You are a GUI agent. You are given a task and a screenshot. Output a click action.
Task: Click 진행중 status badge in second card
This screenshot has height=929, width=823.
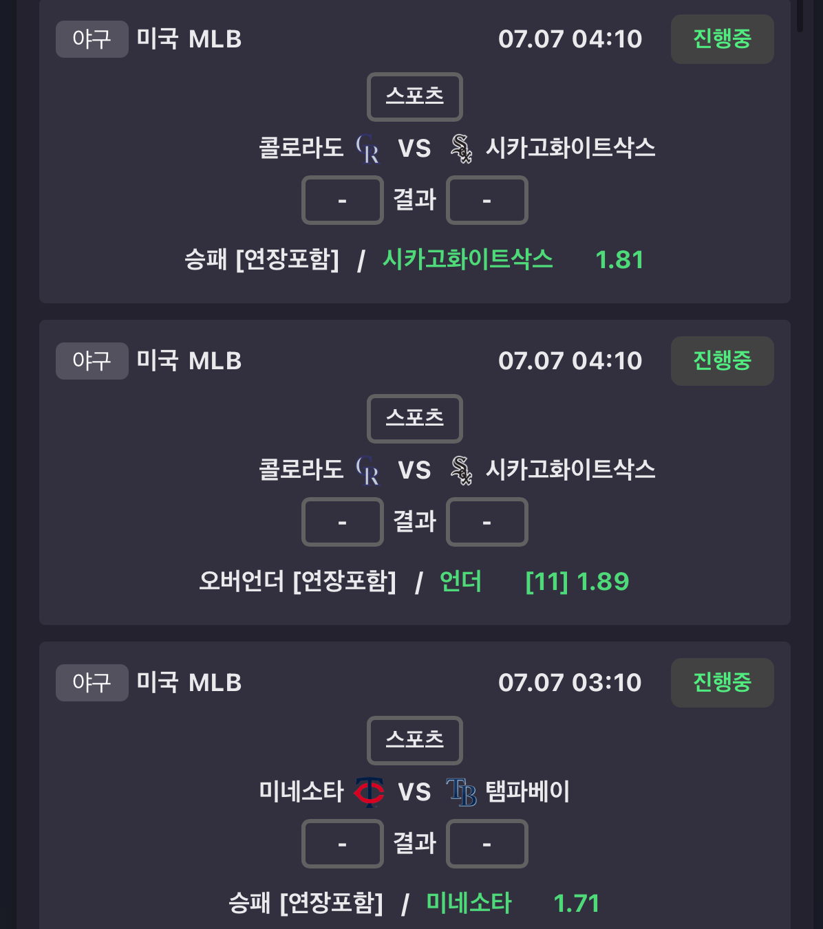(x=723, y=361)
